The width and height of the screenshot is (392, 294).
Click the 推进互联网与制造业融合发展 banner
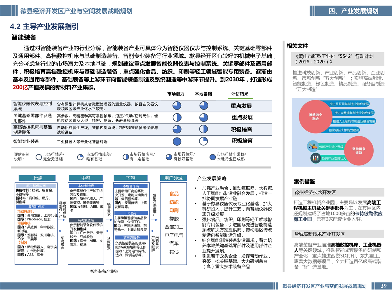349,104
